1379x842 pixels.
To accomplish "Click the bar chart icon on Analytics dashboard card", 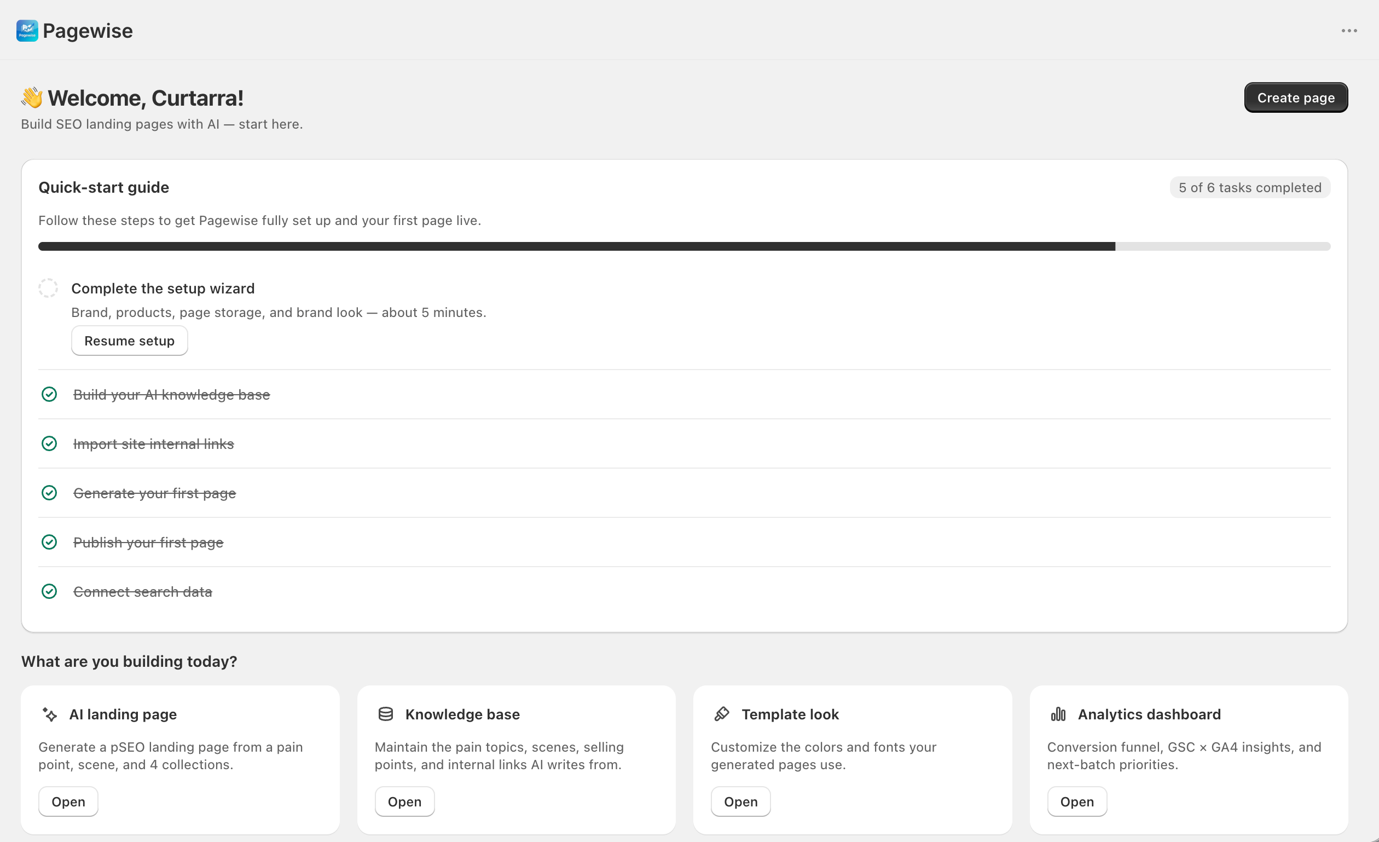I will pos(1058,714).
